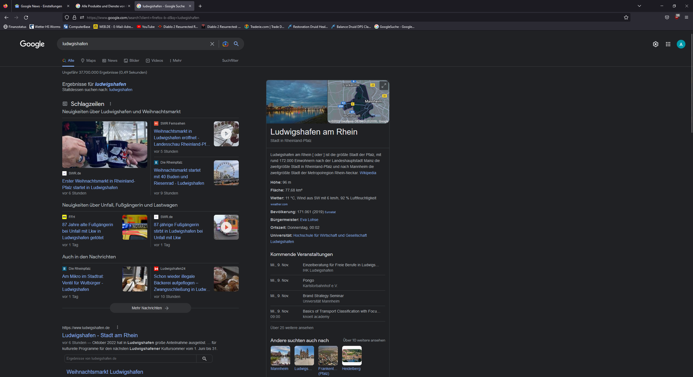
Task: Click the Mehr Nachrichten button
Action: 150,308
